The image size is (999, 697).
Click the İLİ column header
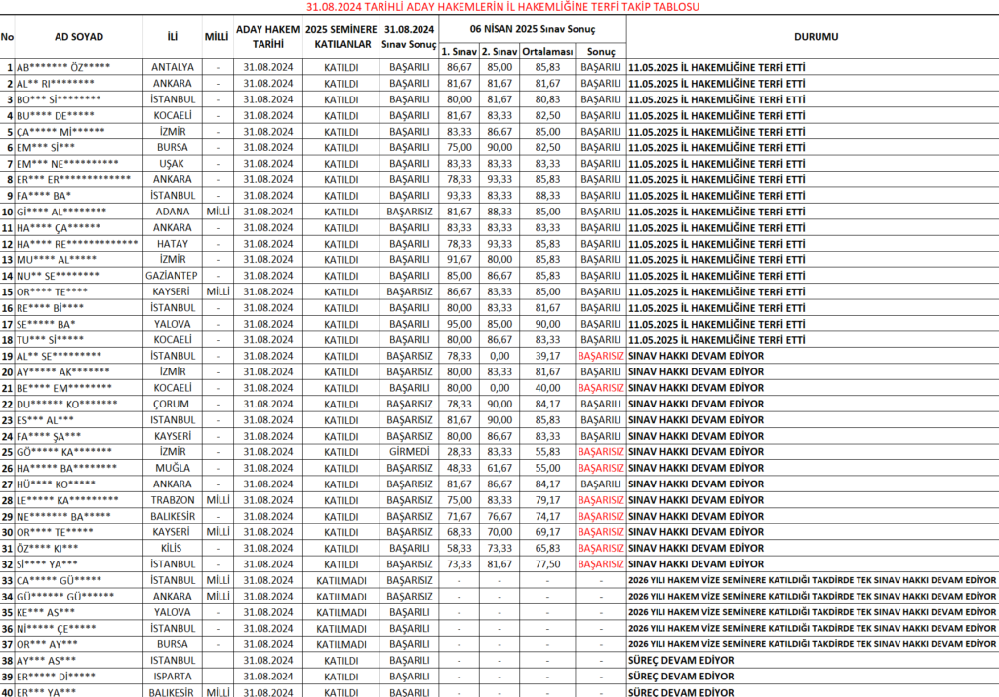pos(172,37)
